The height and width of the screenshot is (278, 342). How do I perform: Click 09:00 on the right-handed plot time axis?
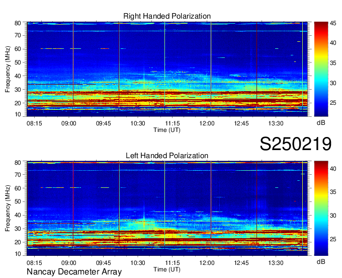69,123
